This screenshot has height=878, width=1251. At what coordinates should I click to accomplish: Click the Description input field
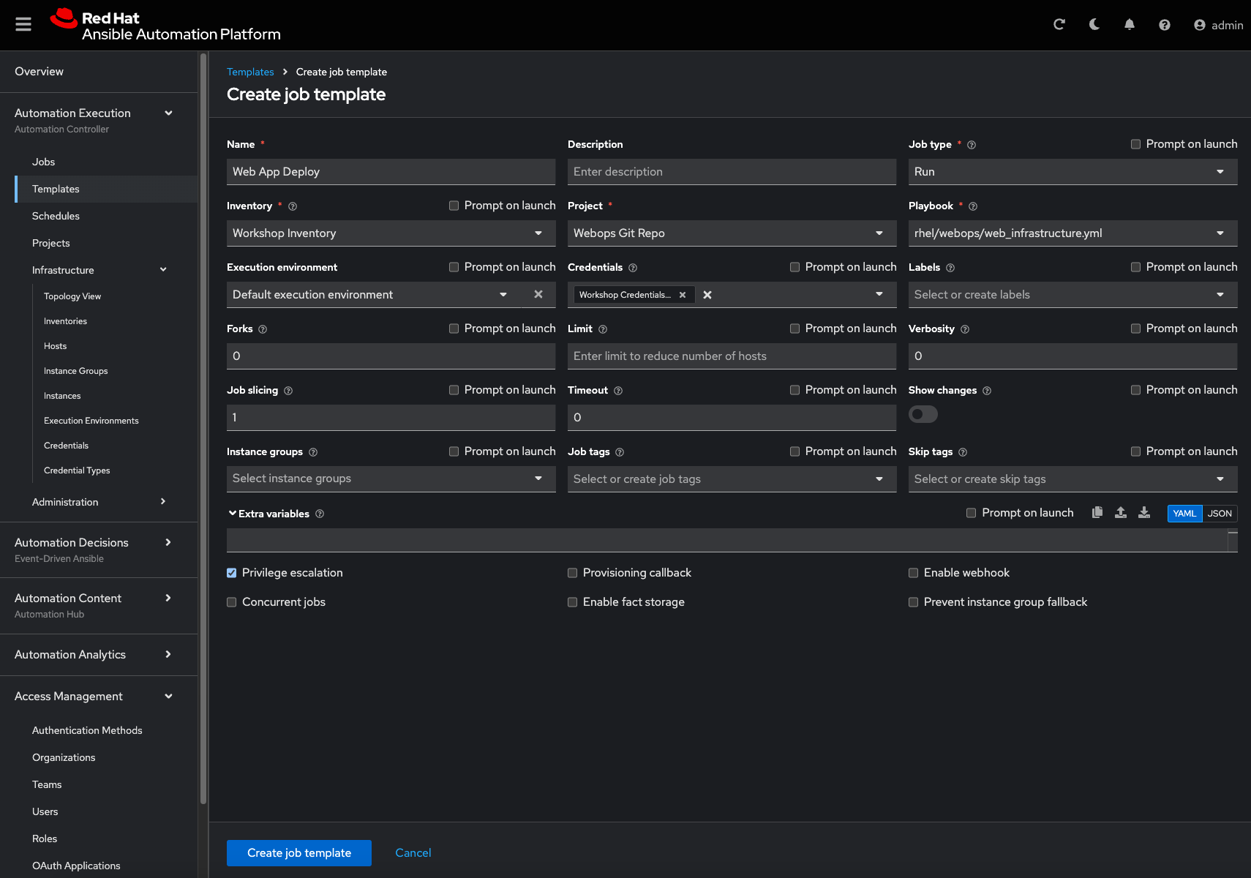click(x=731, y=172)
